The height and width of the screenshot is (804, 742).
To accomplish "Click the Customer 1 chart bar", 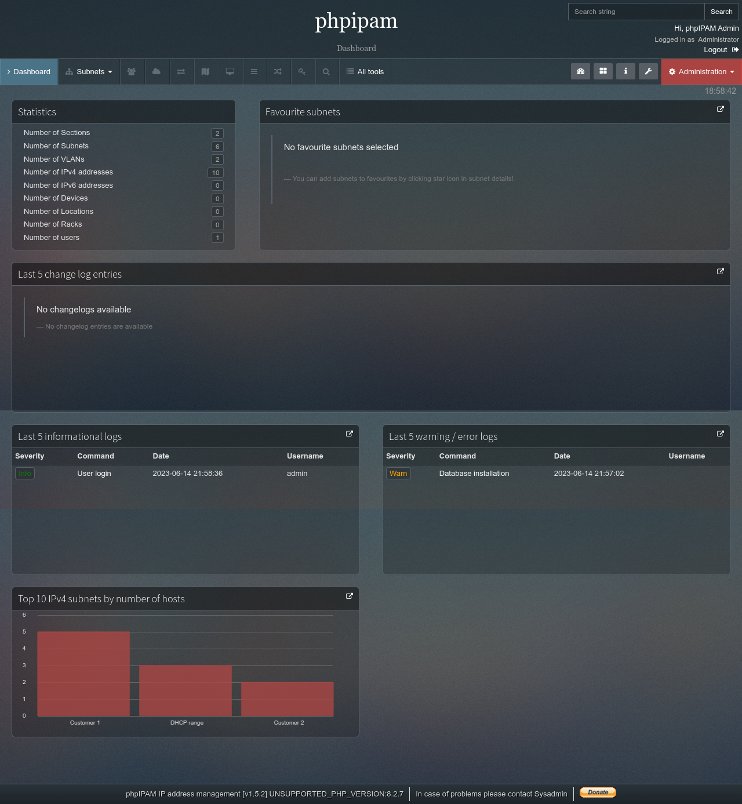I will pyautogui.click(x=83, y=674).
